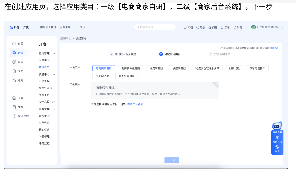
Task: Open 工单 in the top bar
Action: tap(225, 27)
